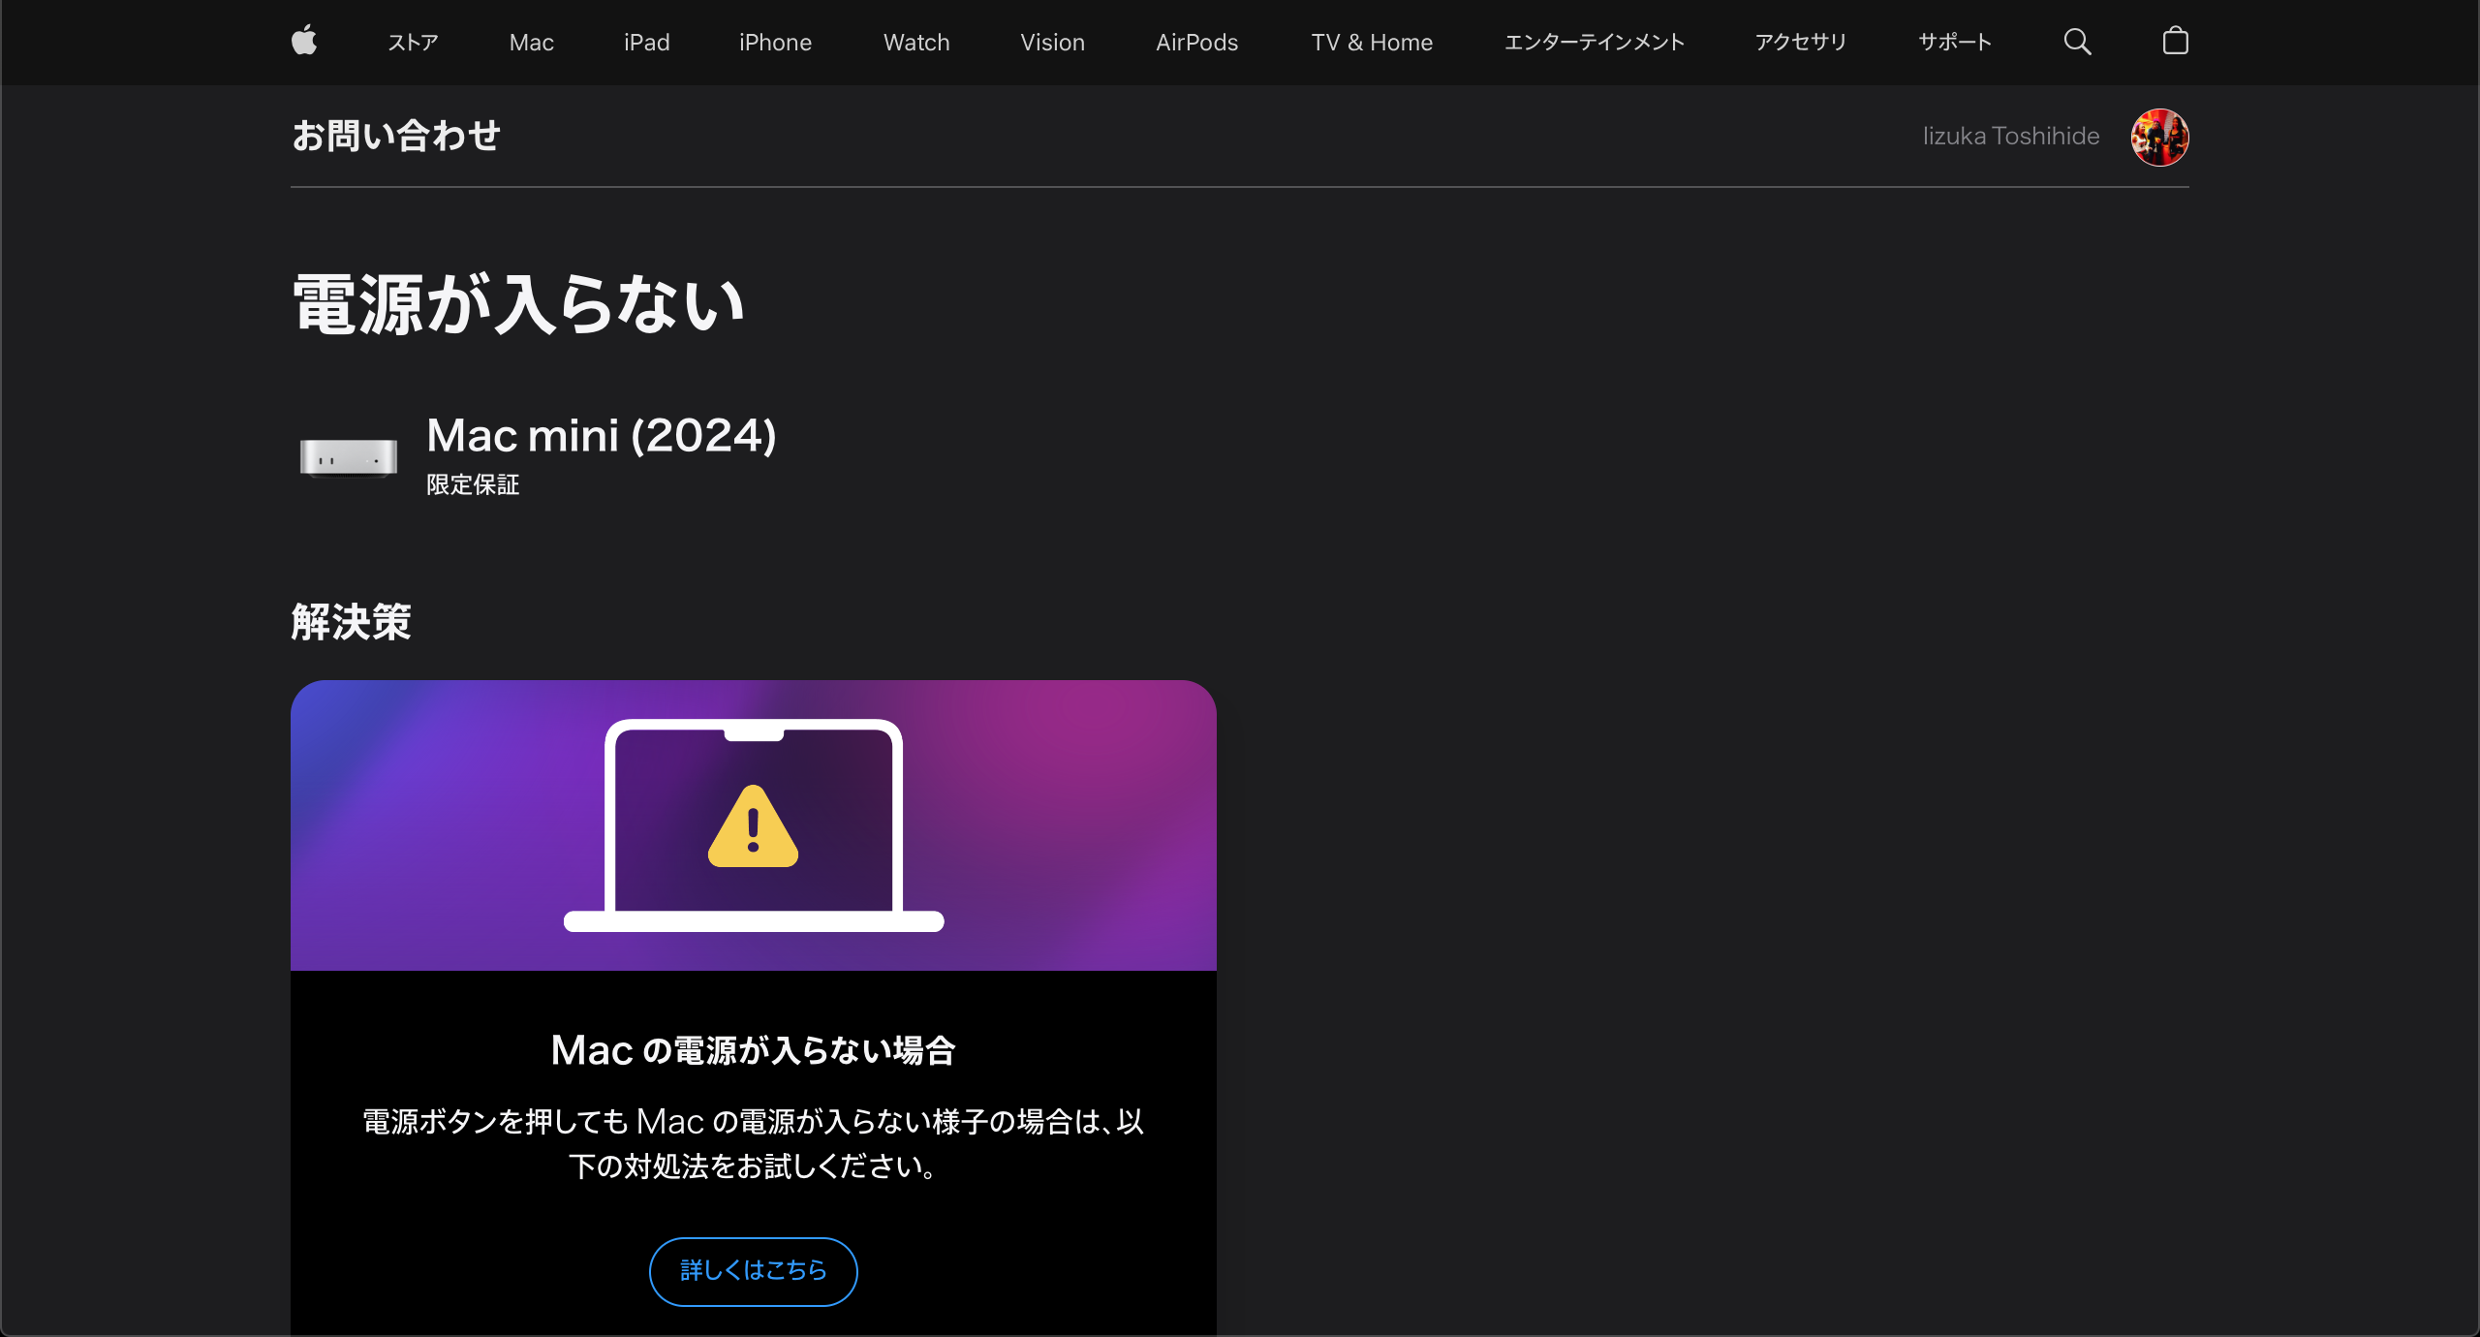Viewport: 2480px width, 1337px height.
Task: Click the 電源ボタンを押しても description text
Action: coord(754,1143)
